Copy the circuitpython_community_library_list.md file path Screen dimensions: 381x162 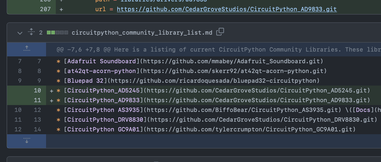(x=220, y=32)
